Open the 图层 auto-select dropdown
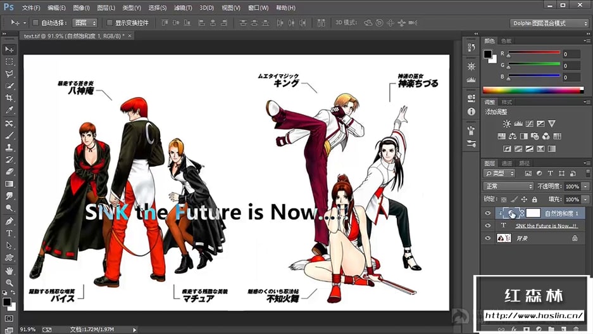 (x=85, y=23)
